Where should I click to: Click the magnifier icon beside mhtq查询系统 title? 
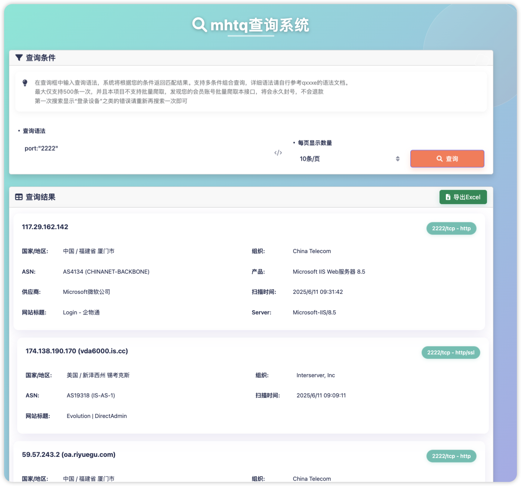200,25
